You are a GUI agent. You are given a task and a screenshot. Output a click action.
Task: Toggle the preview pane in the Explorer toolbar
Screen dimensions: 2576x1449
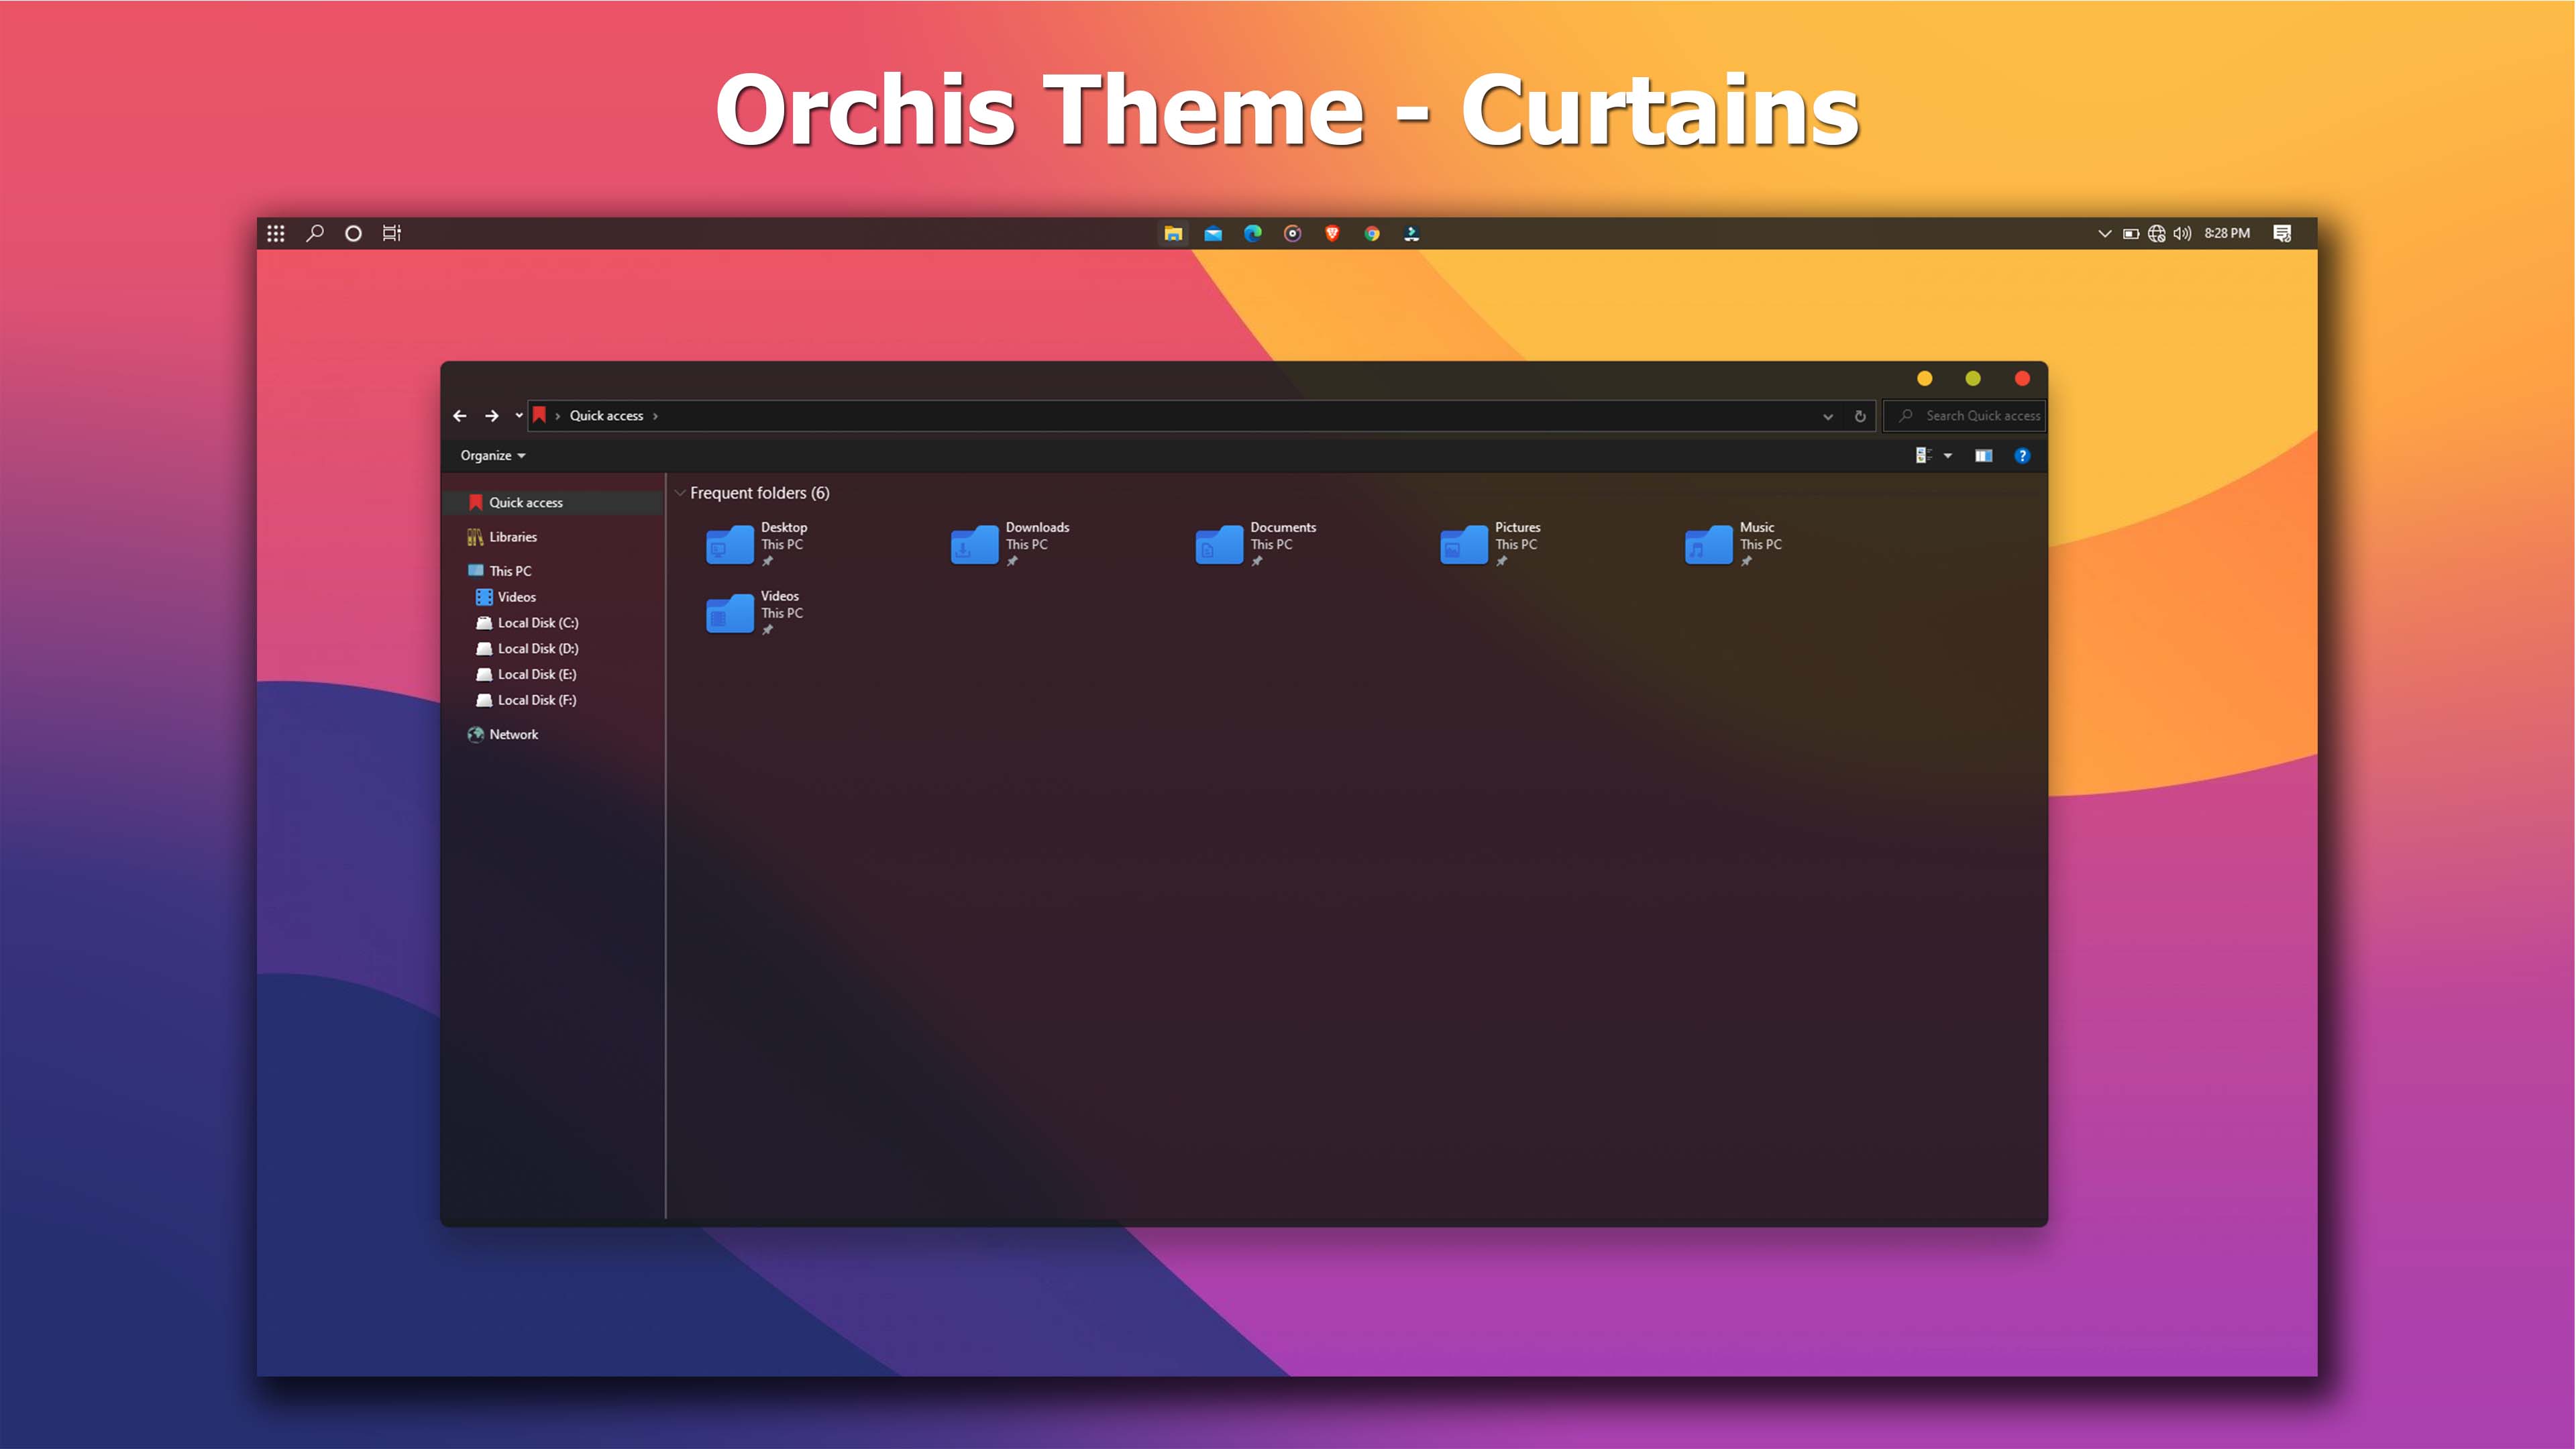click(1983, 455)
